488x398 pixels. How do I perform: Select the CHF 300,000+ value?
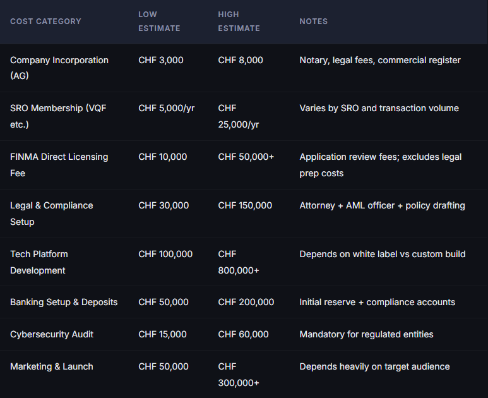click(239, 375)
